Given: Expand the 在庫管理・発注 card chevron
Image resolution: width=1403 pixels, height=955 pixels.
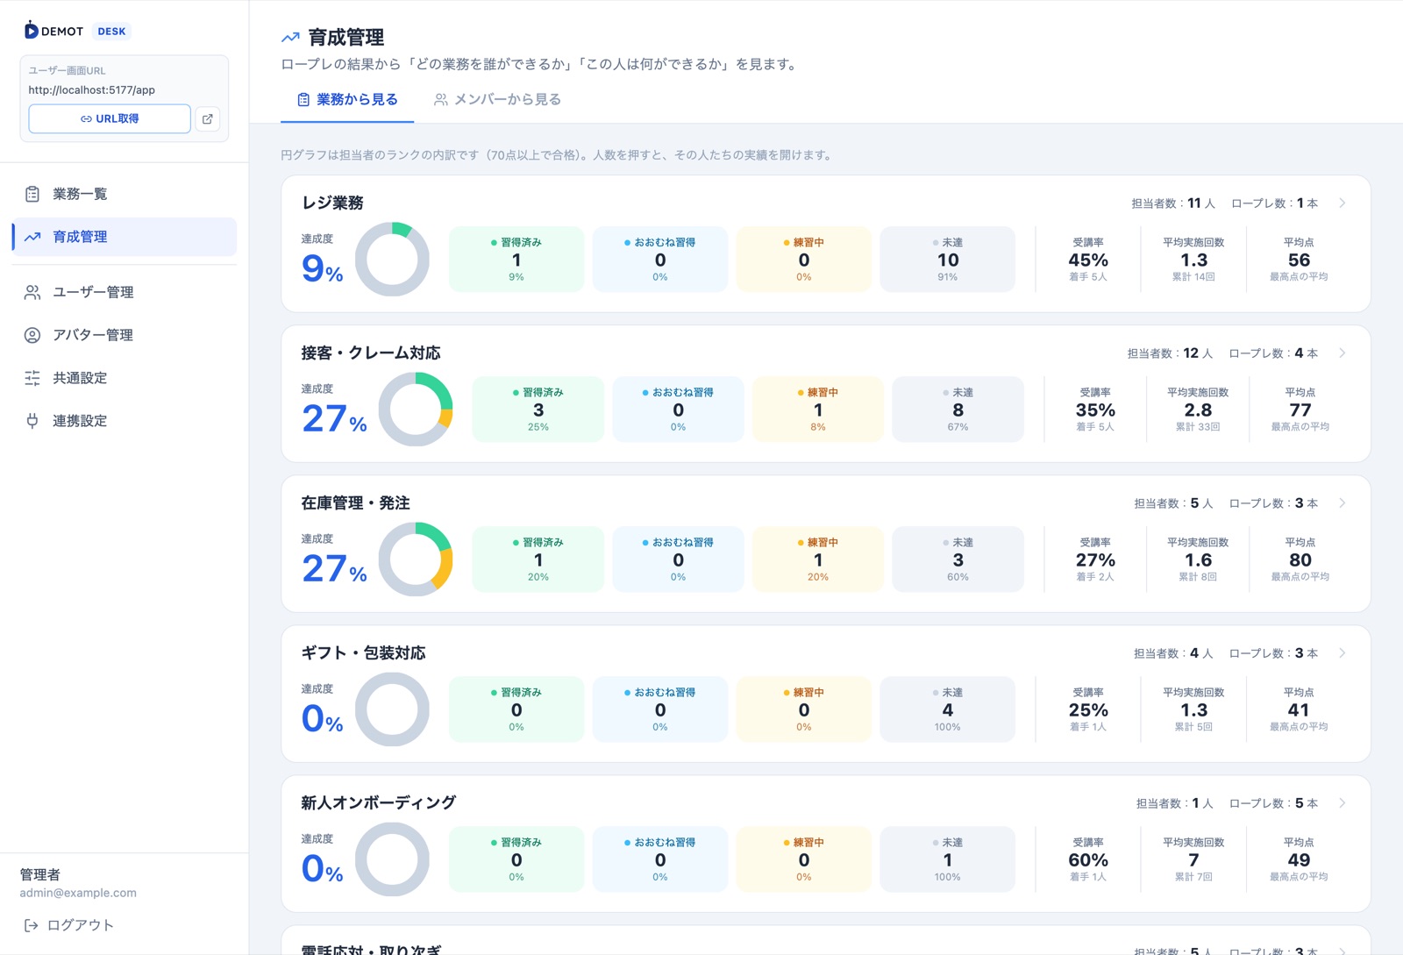Looking at the screenshot, I should (1342, 503).
